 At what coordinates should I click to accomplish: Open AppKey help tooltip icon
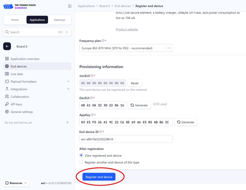tap(92, 115)
